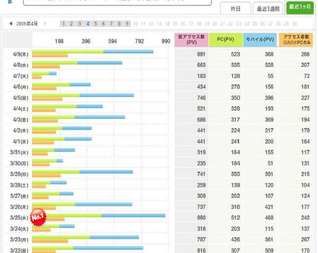Viewport: 318px width, 253px height.
Task: Click the blue モバイル(PV) column header
Action: tap(260, 40)
